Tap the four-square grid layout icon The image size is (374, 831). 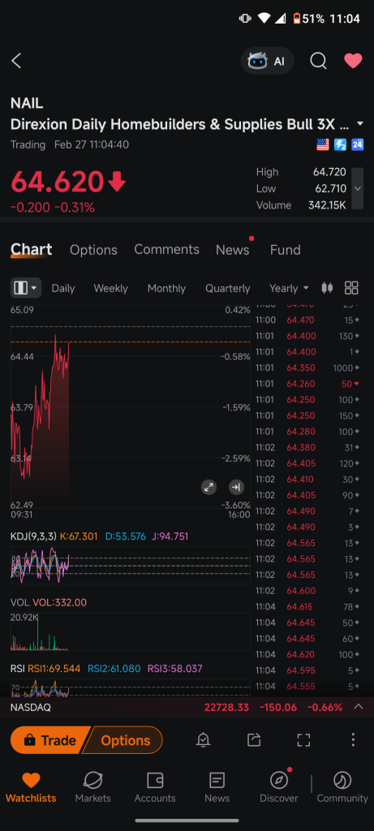(351, 288)
